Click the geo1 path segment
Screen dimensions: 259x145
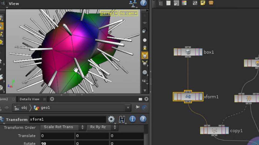click(x=45, y=108)
